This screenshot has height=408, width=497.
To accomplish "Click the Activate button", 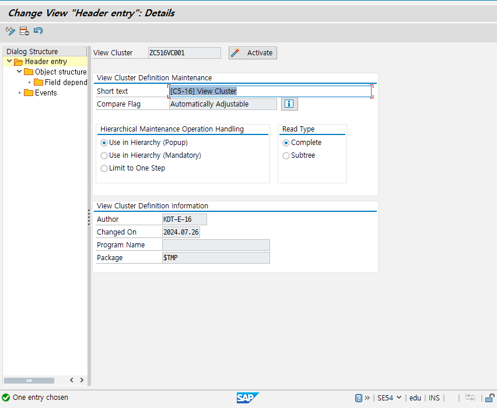I will pyautogui.click(x=253, y=53).
